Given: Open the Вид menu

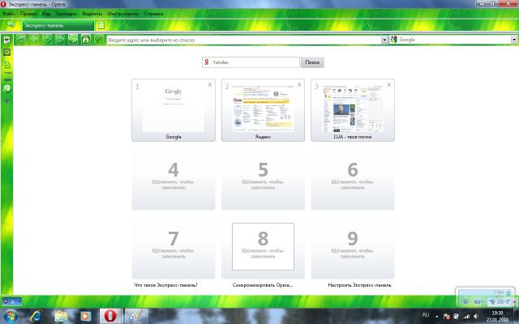Looking at the screenshot, I should pyautogui.click(x=46, y=14).
